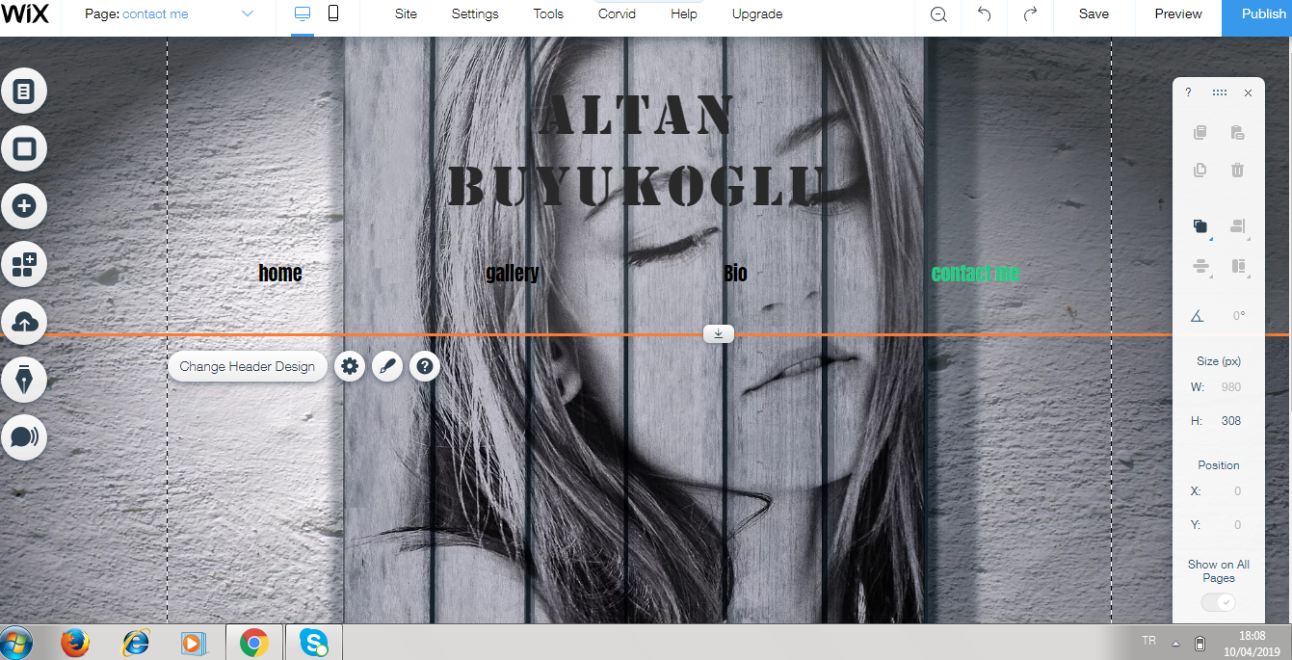The width and height of the screenshot is (1292, 660).
Task: Click the header help question mark icon
Action: coord(425,366)
